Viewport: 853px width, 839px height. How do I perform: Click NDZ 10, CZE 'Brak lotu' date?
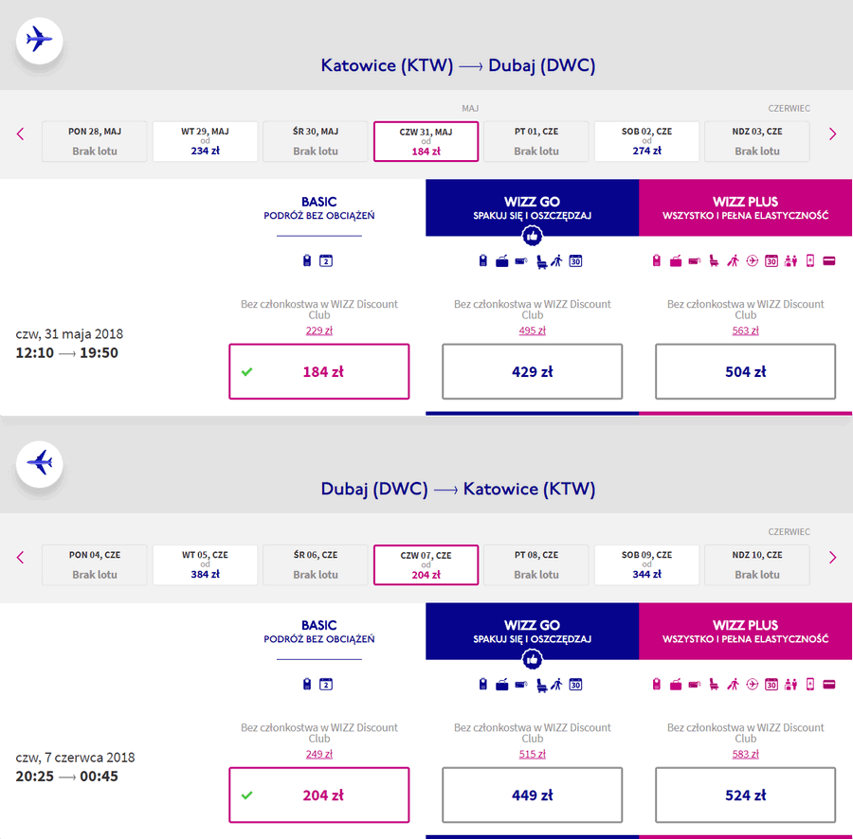pos(757,564)
